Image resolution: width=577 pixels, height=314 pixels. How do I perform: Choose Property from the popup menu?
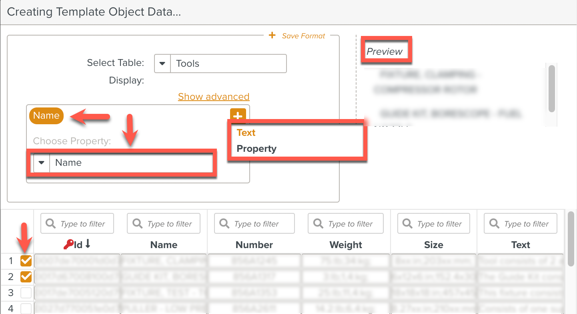pos(256,149)
